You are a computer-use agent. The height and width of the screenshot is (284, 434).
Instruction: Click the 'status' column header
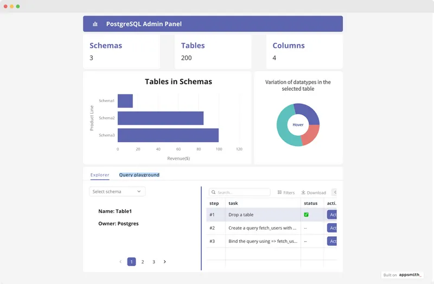click(x=310, y=204)
